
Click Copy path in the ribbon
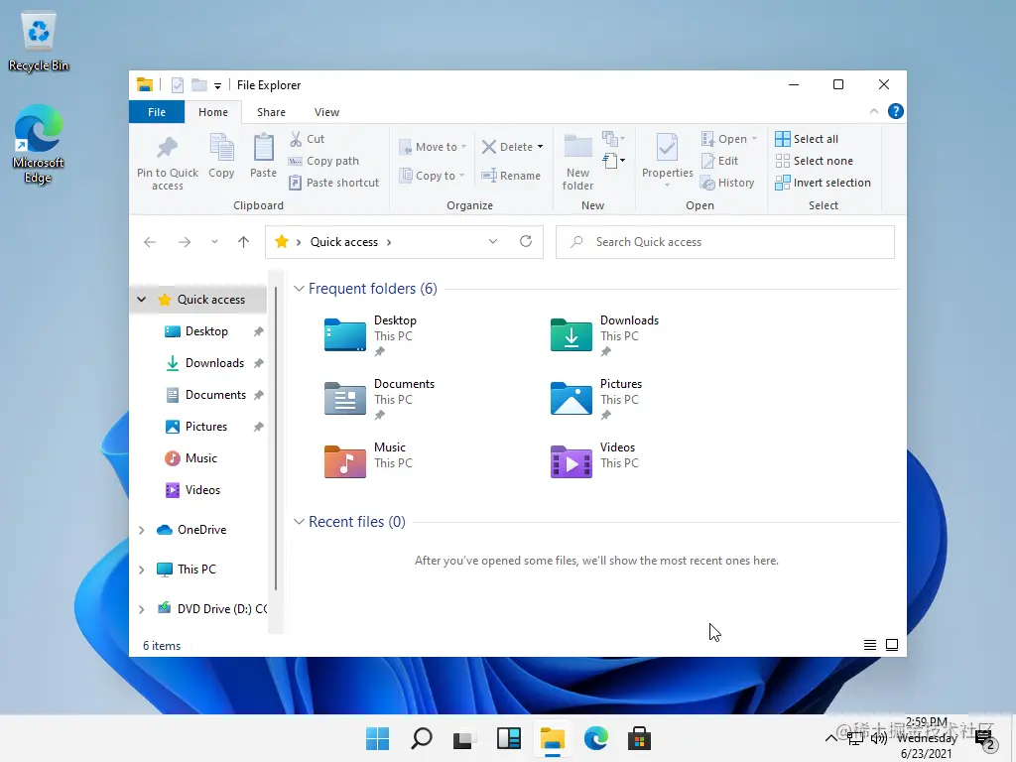324,161
